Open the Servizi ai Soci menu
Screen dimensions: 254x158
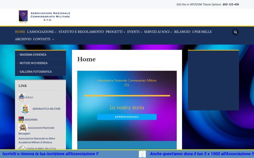point(157,32)
